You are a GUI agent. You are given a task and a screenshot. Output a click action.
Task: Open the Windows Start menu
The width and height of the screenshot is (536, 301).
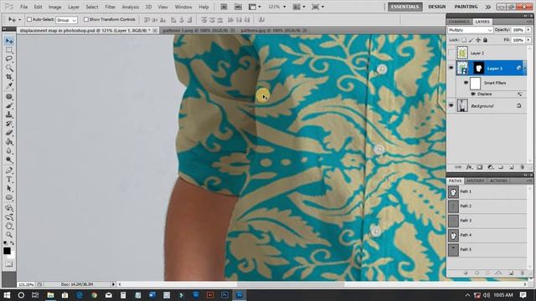(7, 295)
